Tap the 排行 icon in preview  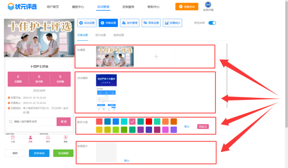coord(48,138)
